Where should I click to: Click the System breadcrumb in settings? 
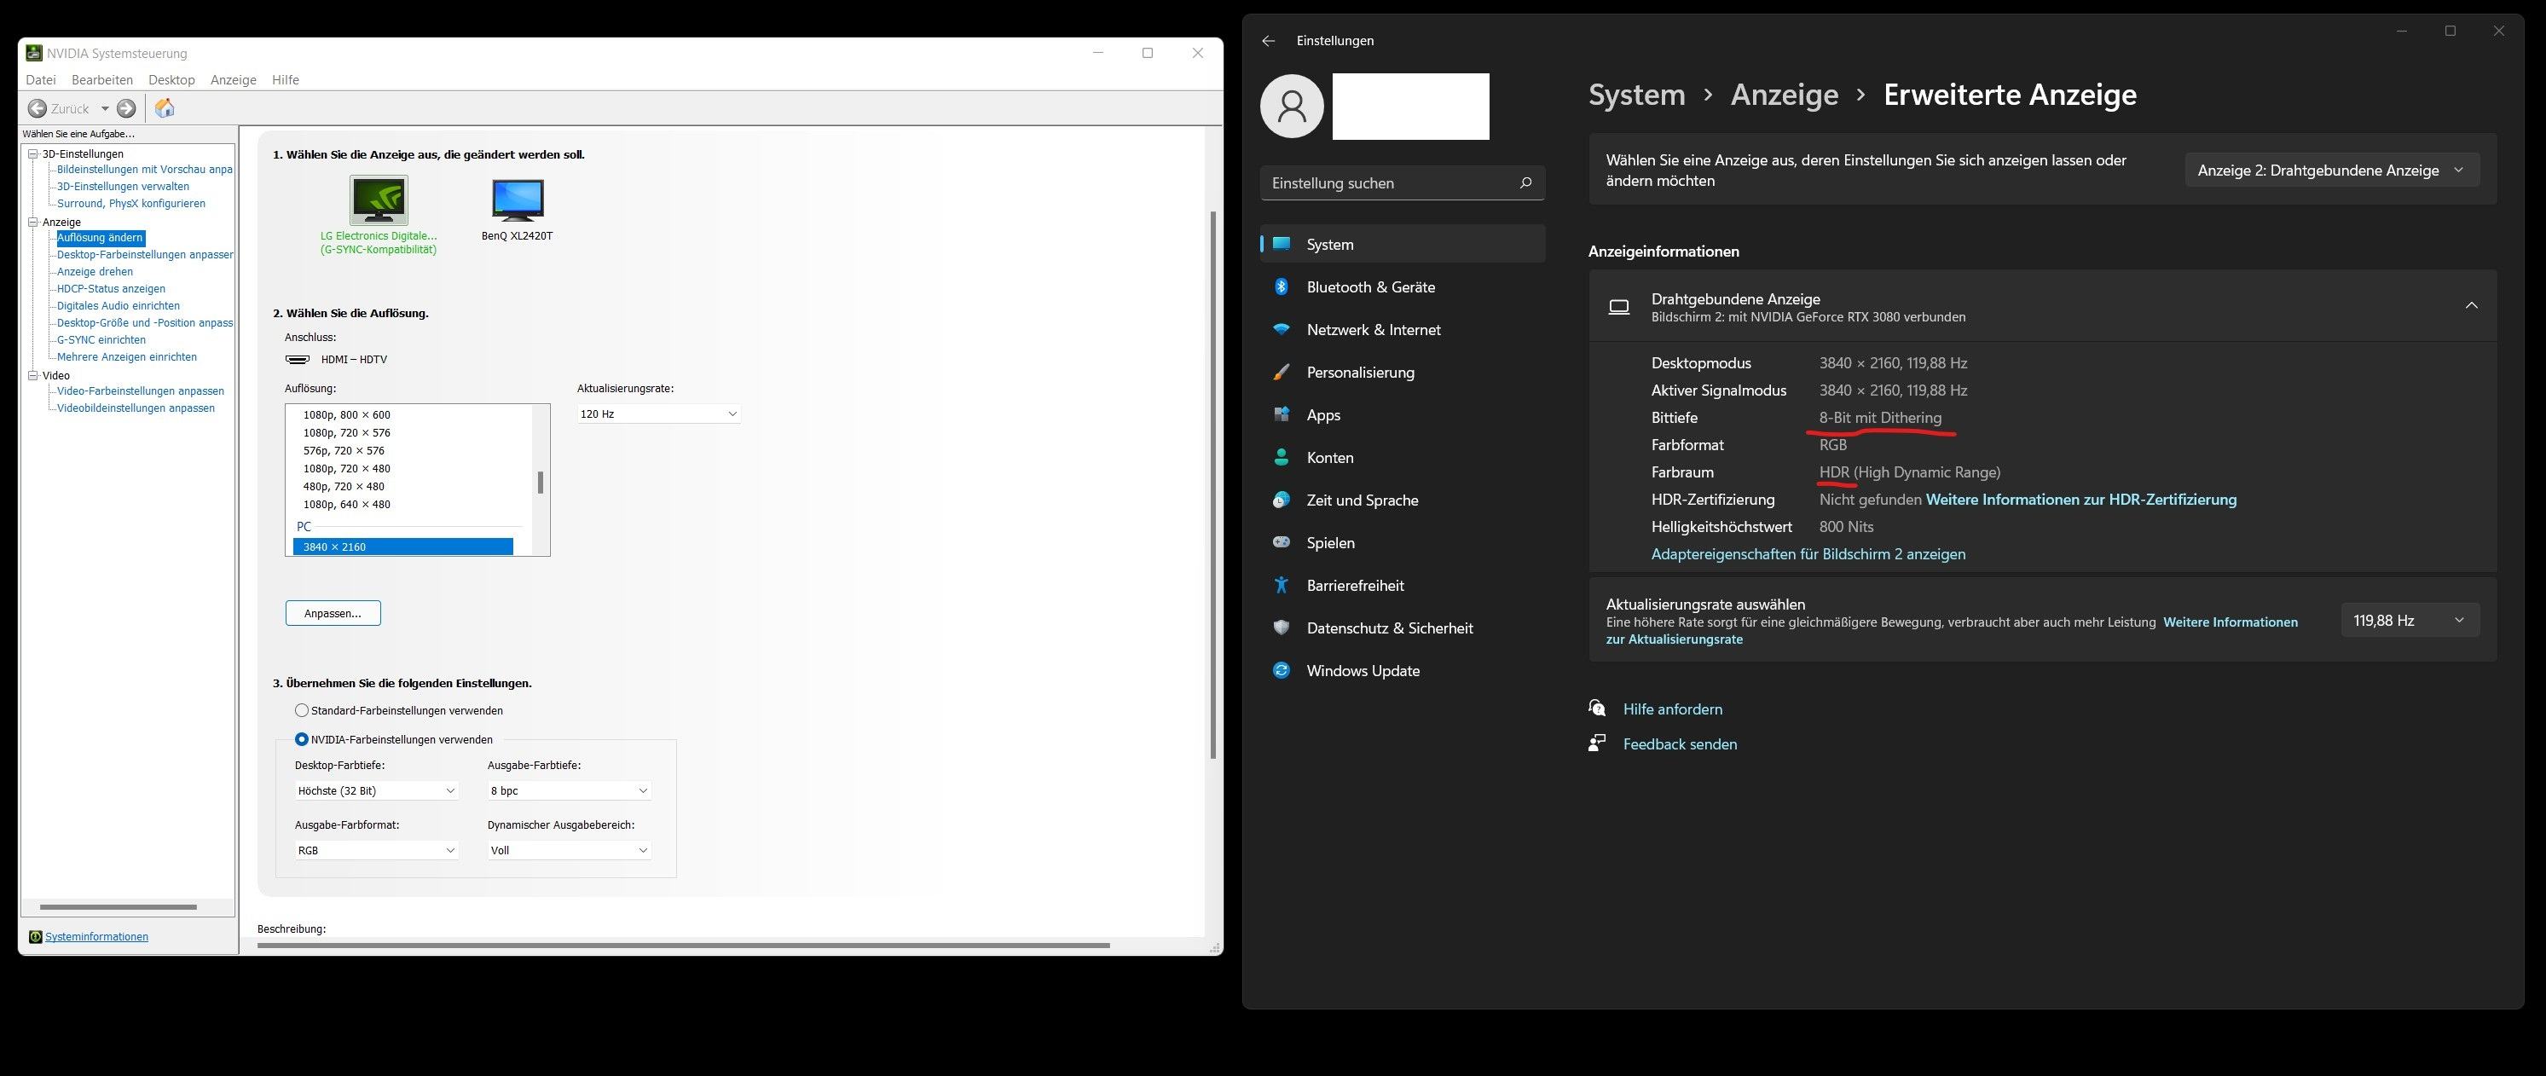point(1637,95)
